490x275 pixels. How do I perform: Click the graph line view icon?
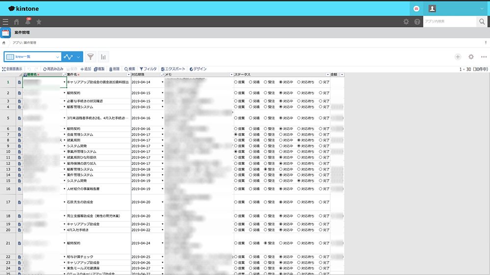(x=68, y=57)
